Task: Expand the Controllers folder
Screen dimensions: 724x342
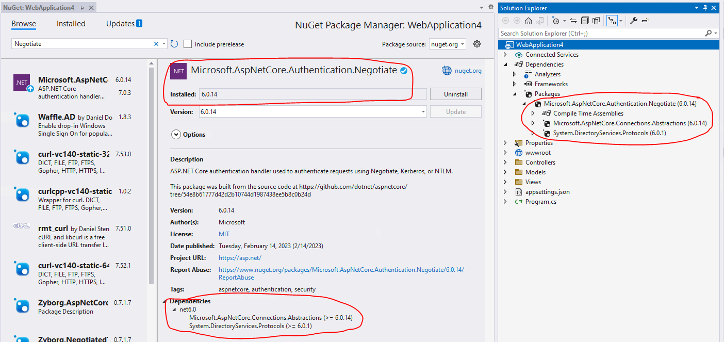Action: [505, 162]
